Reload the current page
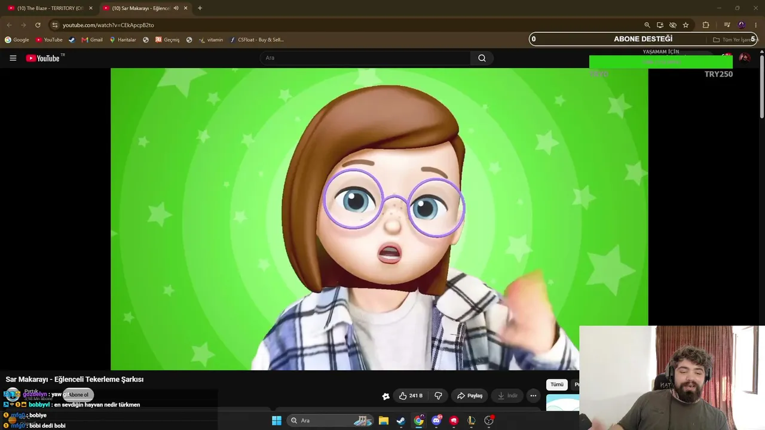This screenshot has width=765, height=430. click(38, 25)
